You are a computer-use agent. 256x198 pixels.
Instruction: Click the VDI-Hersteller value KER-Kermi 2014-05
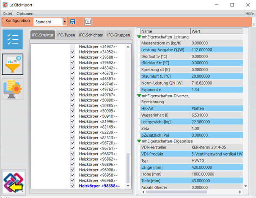(209, 147)
